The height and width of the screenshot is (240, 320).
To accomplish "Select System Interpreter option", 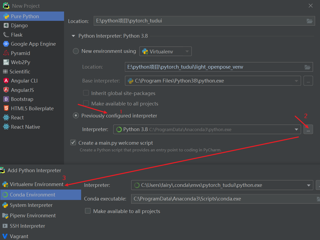I will click(x=41, y=205).
